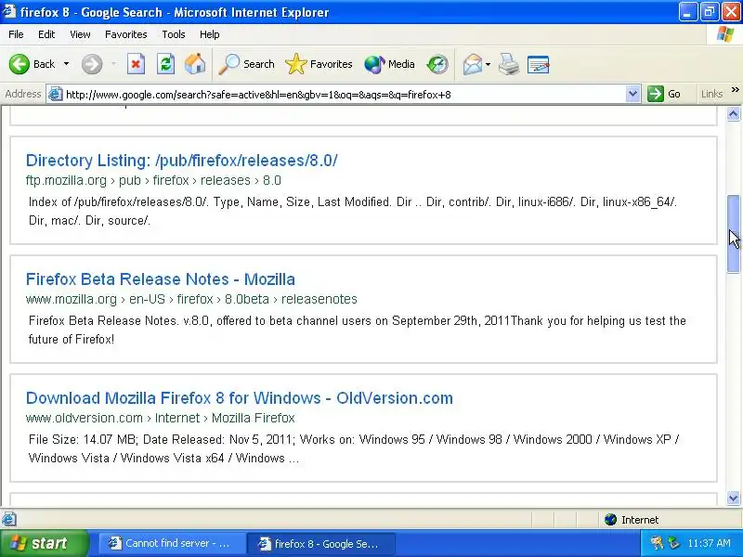743x557 pixels.
Task: Open the Help menu
Action: click(210, 34)
